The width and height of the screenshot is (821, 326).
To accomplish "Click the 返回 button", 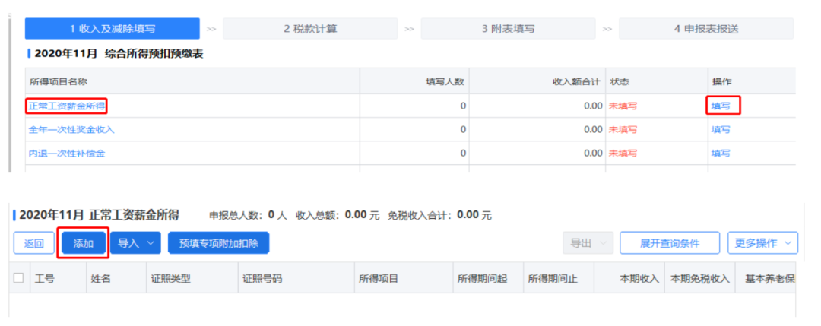I will pyautogui.click(x=33, y=243).
